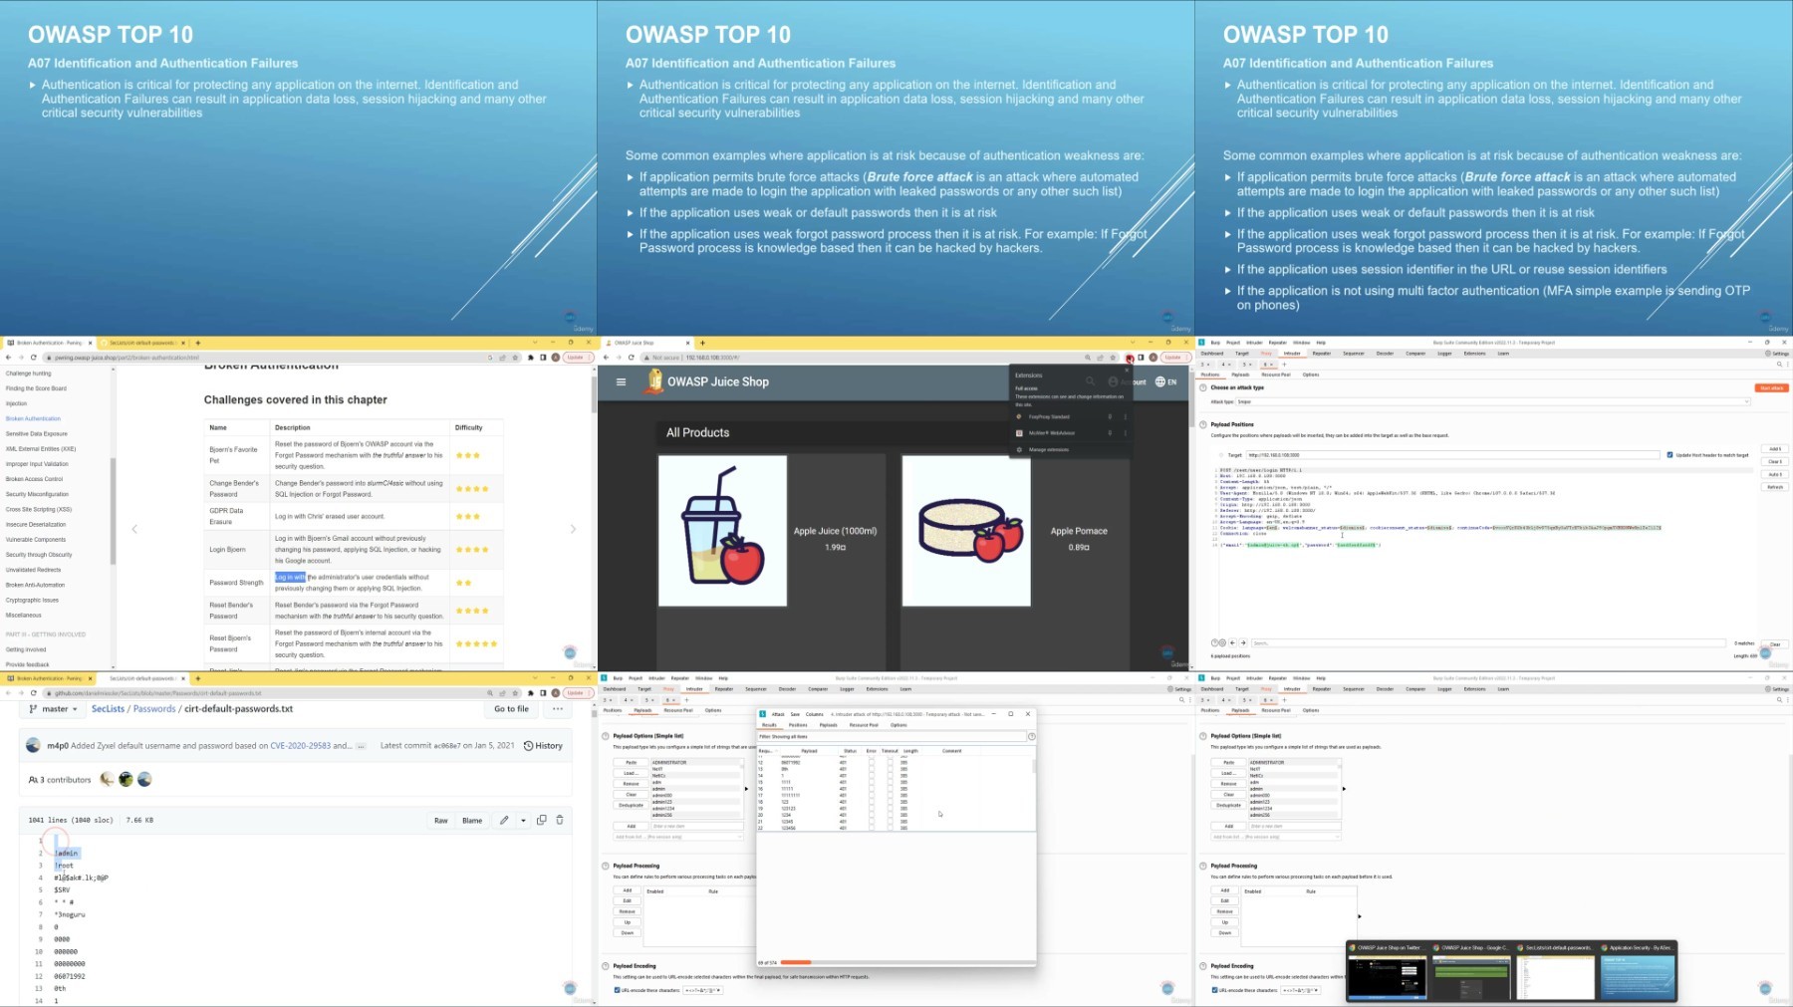Expand the arrow beside the pencil icon
Screen dimensions: 1793x1007
point(523,820)
